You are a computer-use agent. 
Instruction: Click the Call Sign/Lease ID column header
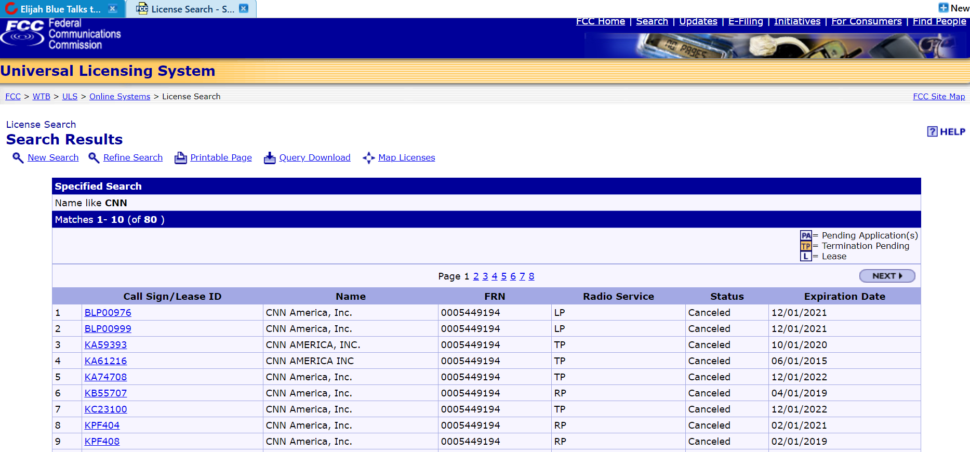pos(172,297)
